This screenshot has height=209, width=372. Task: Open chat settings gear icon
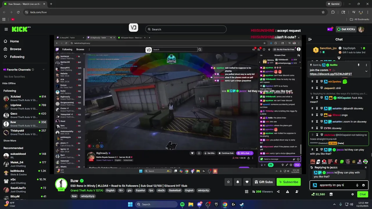pos(353,194)
